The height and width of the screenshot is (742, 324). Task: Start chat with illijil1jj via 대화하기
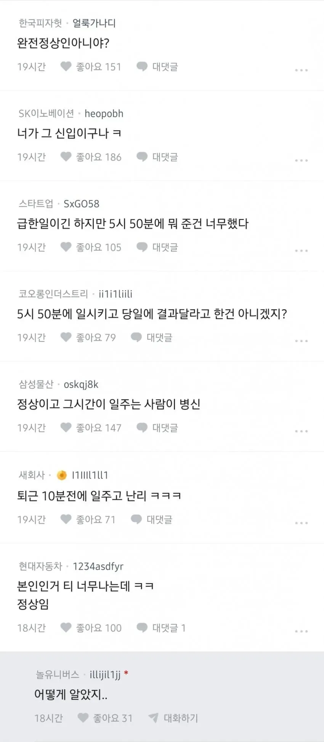pyautogui.click(x=173, y=718)
